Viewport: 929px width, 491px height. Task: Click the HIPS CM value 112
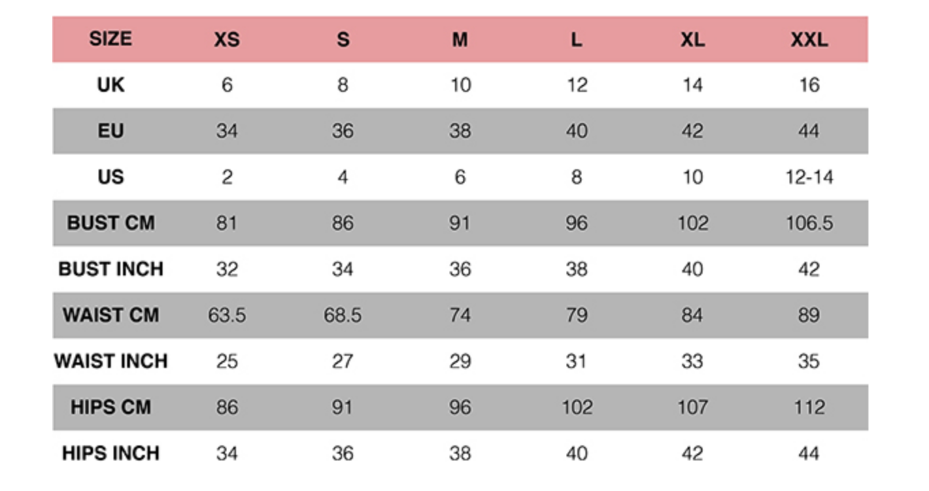(x=809, y=407)
